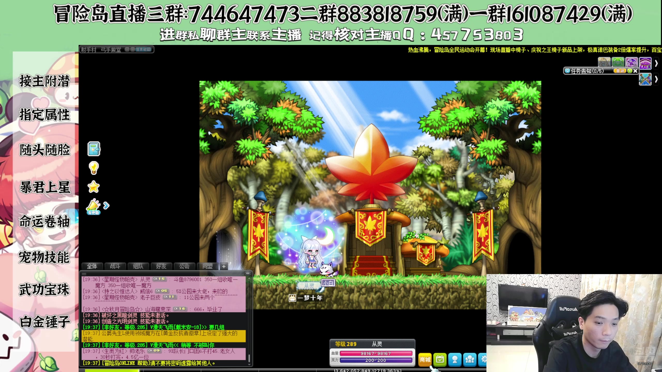Click the yellow 公爵先生L cube announcement message
This screenshot has height=372, width=662.
point(164,336)
